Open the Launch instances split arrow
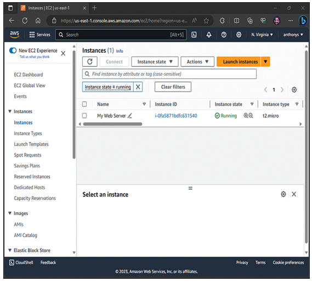The image size is (312, 282). click(x=265, y=61)
